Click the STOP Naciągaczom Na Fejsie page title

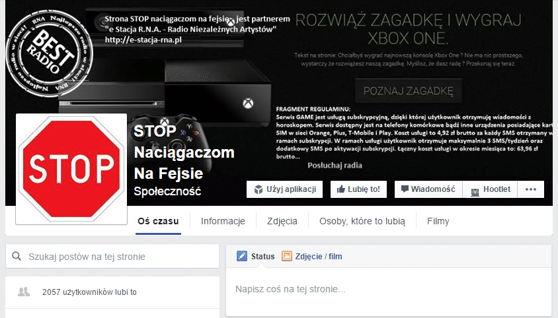click(184, 152)
